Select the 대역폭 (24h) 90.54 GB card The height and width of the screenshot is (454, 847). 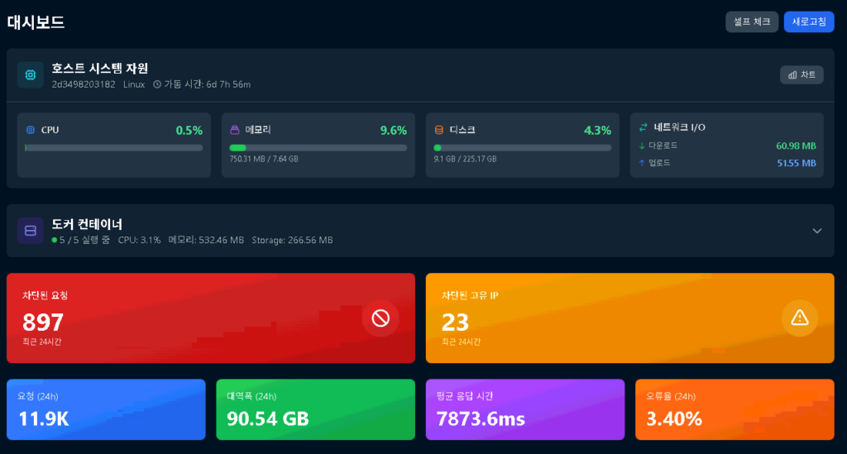(x=315, y=409)
